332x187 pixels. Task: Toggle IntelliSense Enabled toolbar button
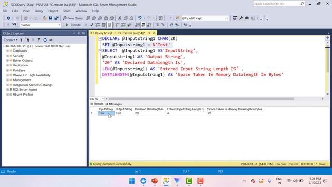109,25
